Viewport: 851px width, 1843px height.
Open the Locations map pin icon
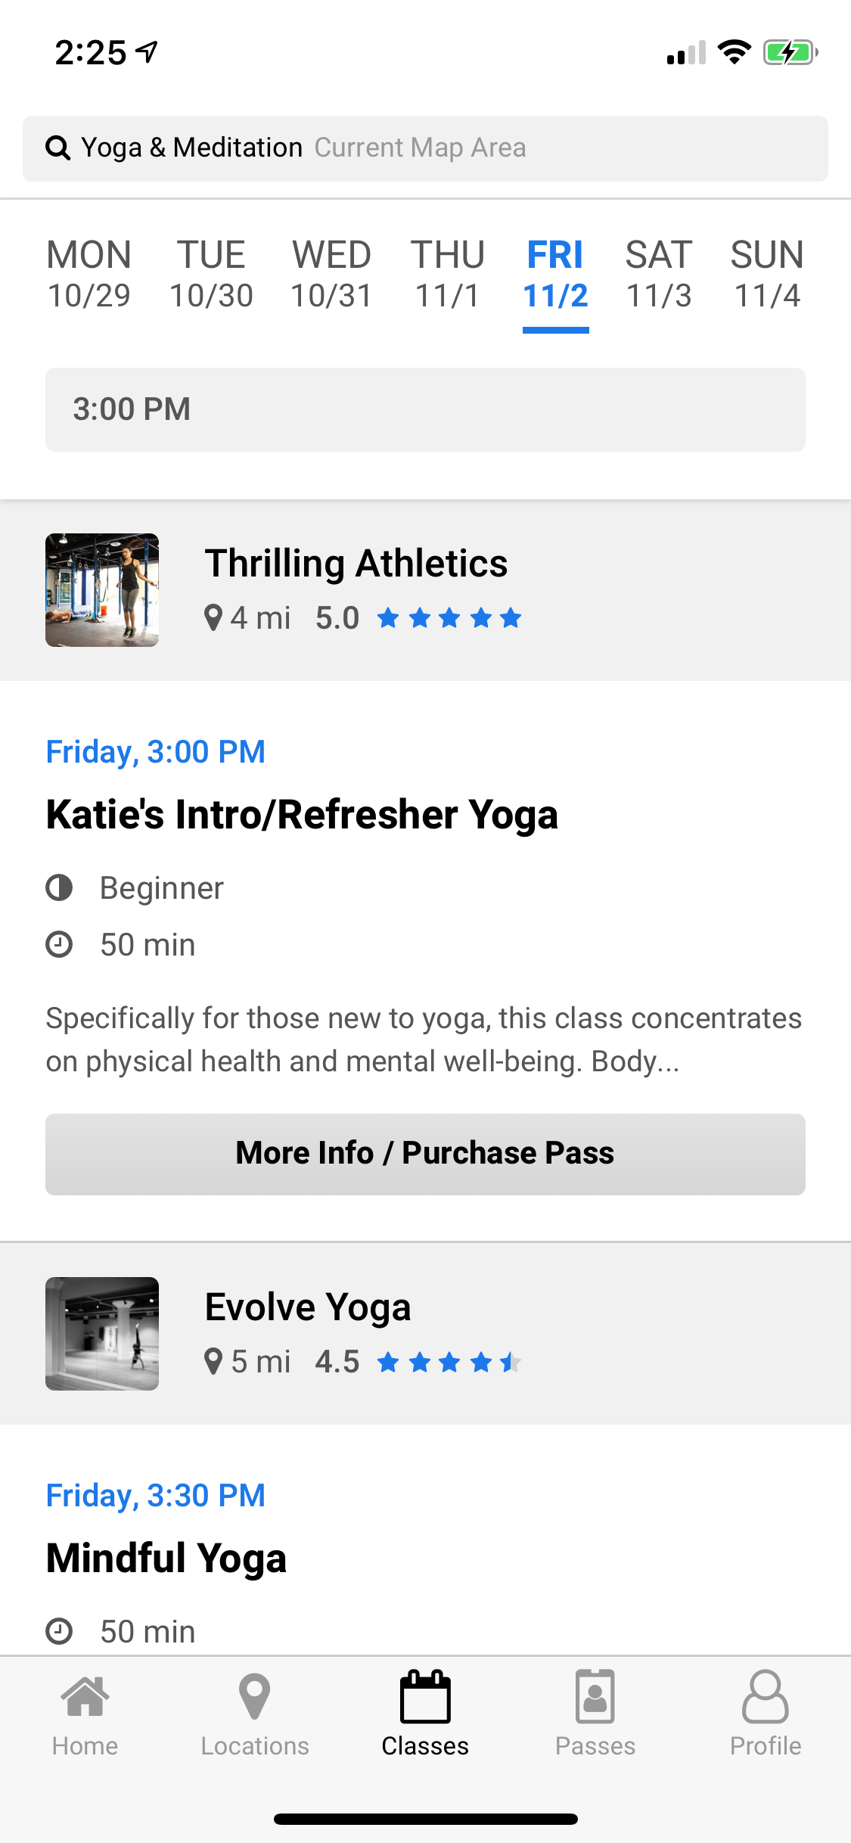254,1697
